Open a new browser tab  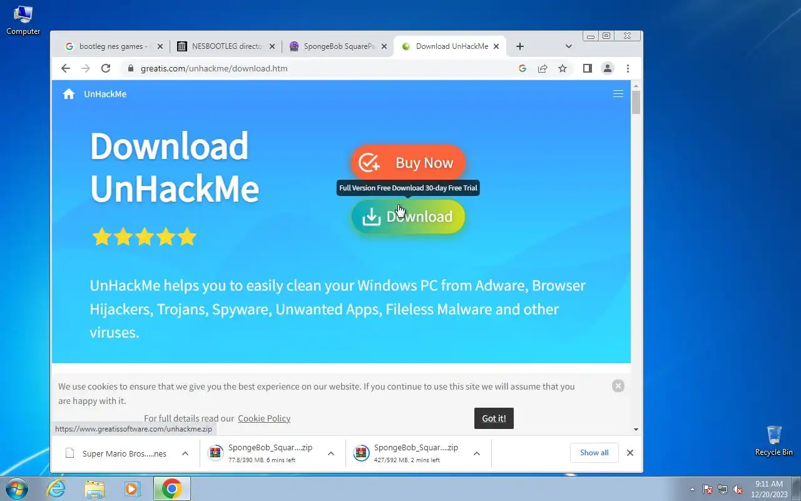(x=519, y=46)
